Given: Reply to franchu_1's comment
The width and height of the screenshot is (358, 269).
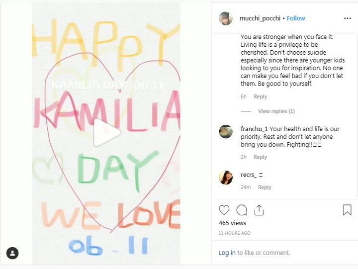Looking at the screenshot, I should click(260, 157).
